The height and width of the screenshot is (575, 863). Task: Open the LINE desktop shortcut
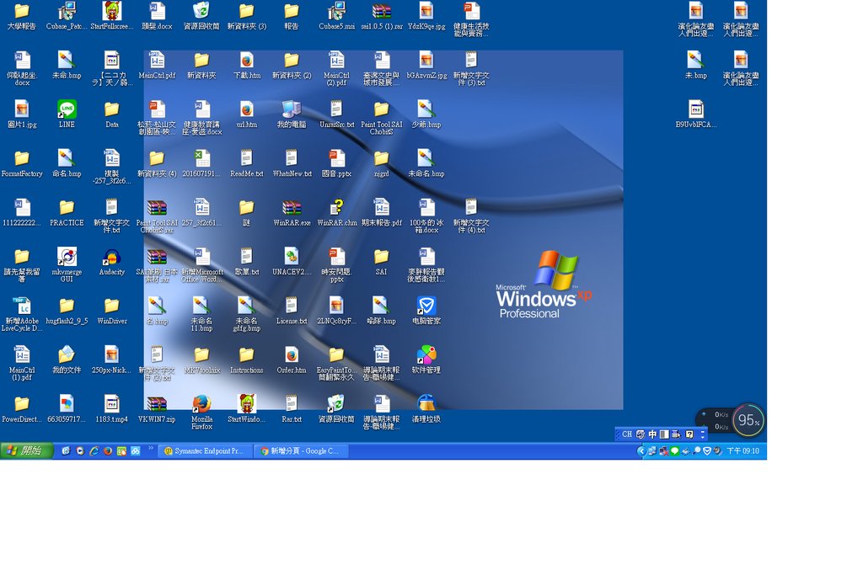pos(67,114)
